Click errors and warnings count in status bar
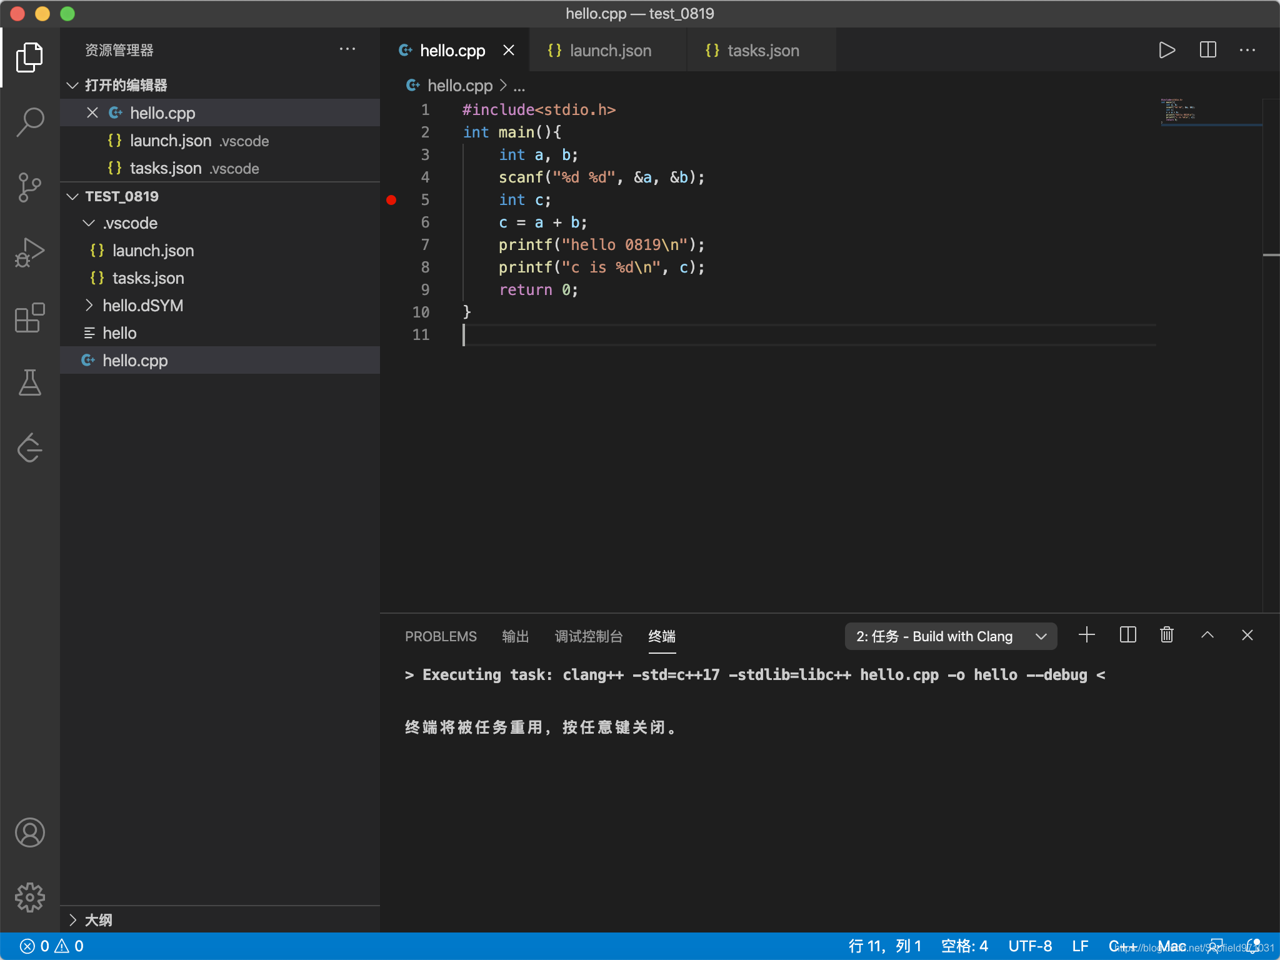 coord(51,946)
